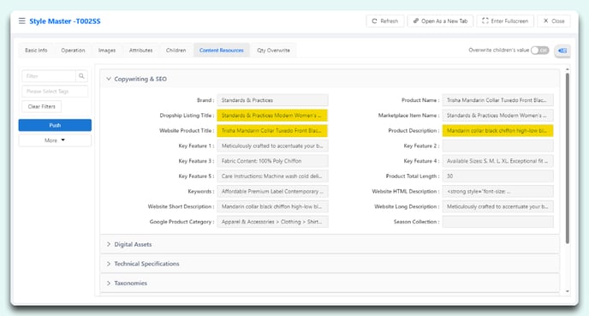
Task: Open the Images tab
Action: tap(107, 51)
